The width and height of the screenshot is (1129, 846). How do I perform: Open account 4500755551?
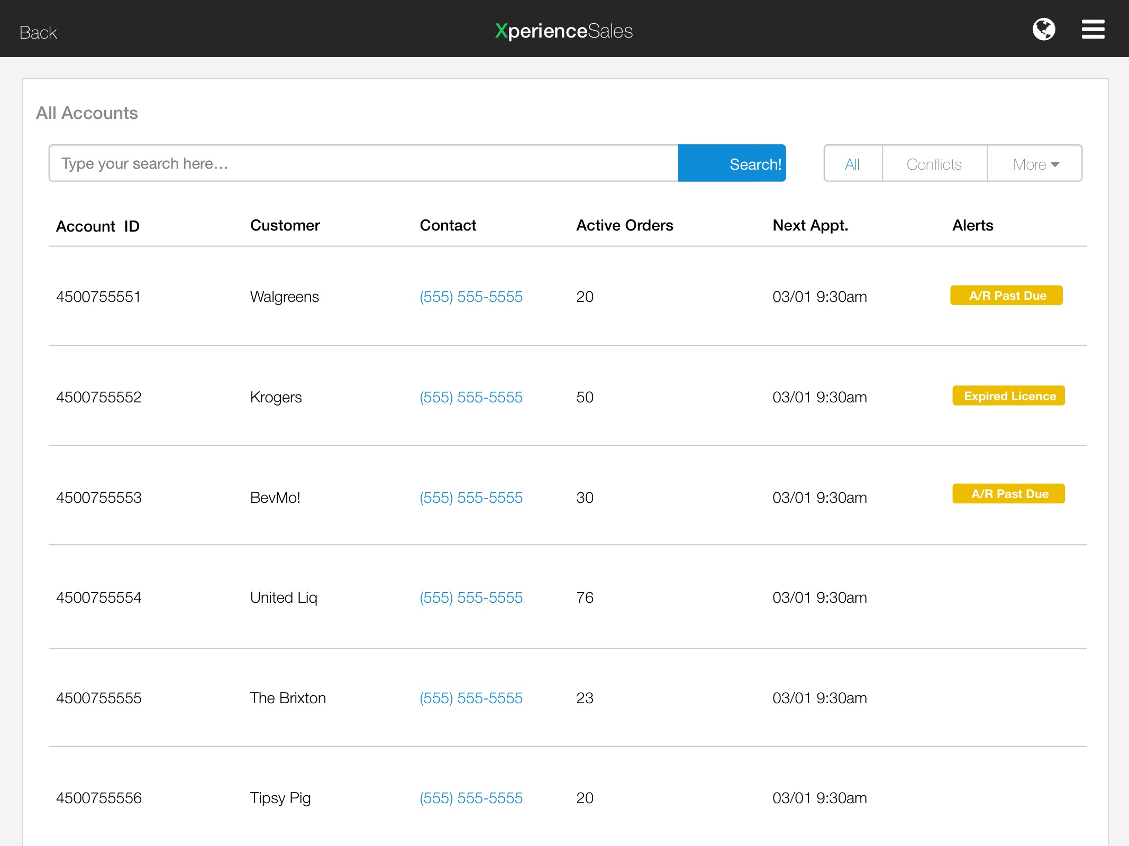coord(98,297)
